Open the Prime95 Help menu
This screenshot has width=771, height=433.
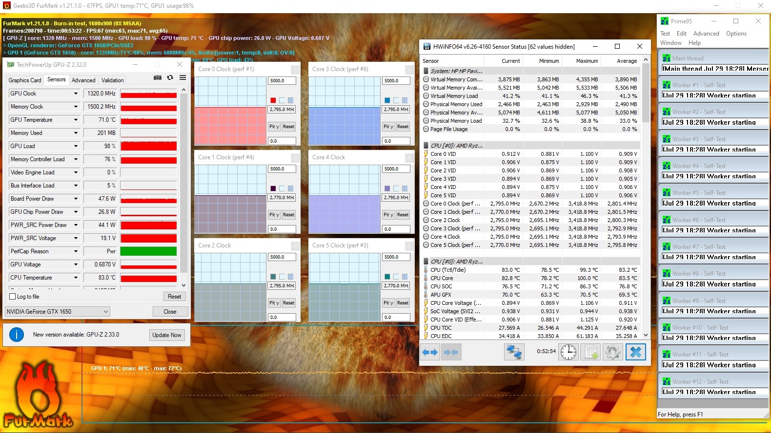pos(694,43)
